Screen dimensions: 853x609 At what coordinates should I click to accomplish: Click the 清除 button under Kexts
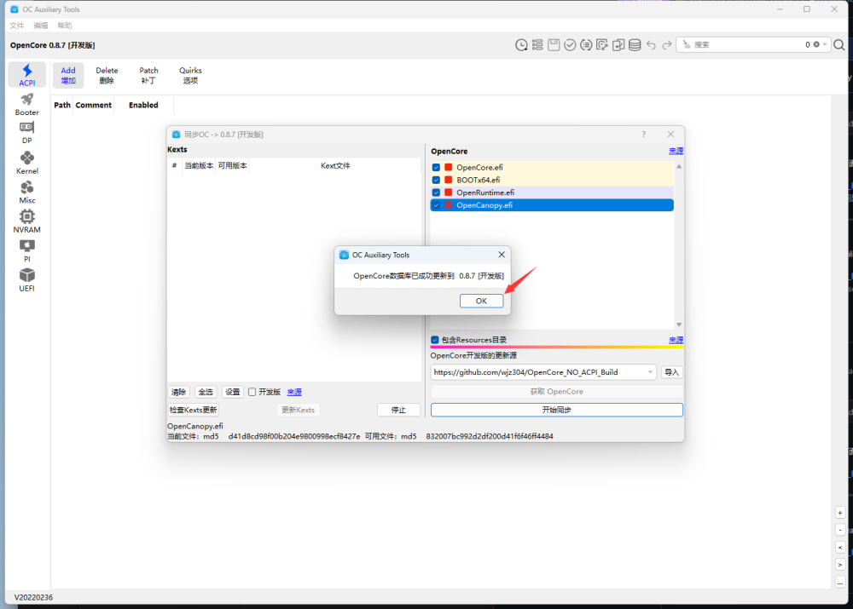(178, 392)
